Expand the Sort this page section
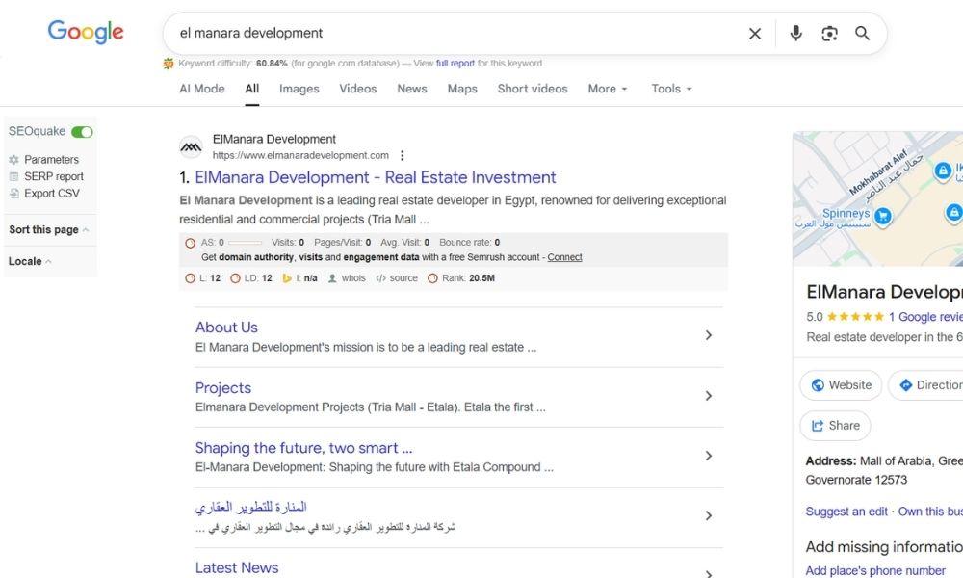 click(x=49, y=230)
